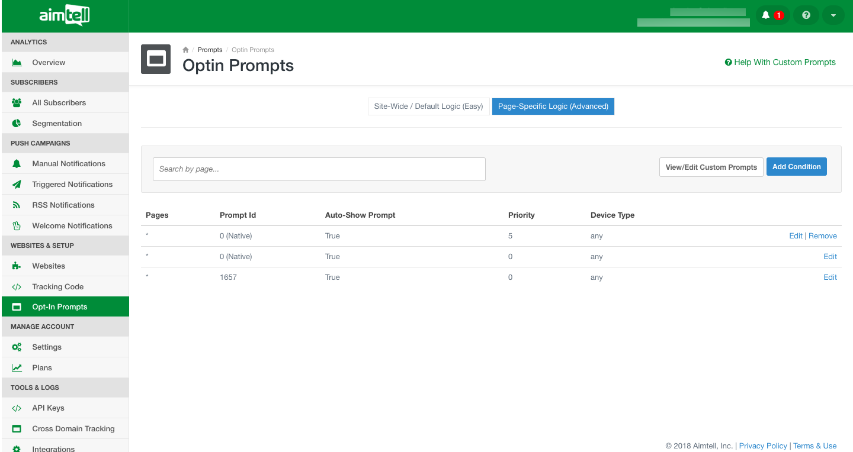Click the Add Condition button

[796, 167]
